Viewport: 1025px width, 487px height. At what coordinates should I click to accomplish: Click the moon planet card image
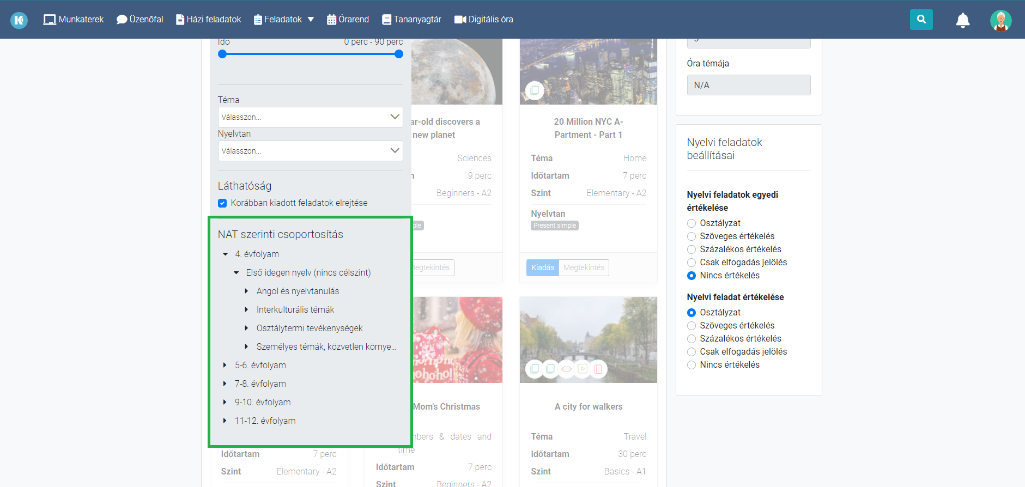pos(457,71)
